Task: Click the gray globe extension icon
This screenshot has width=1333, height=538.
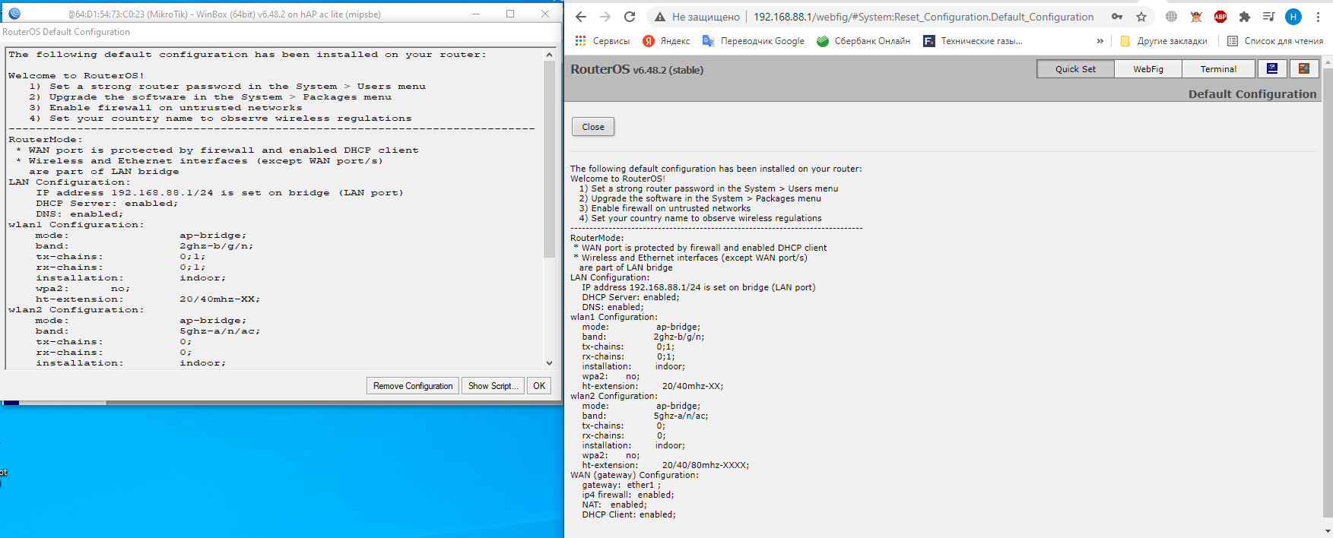Action: coord(1172,17)
